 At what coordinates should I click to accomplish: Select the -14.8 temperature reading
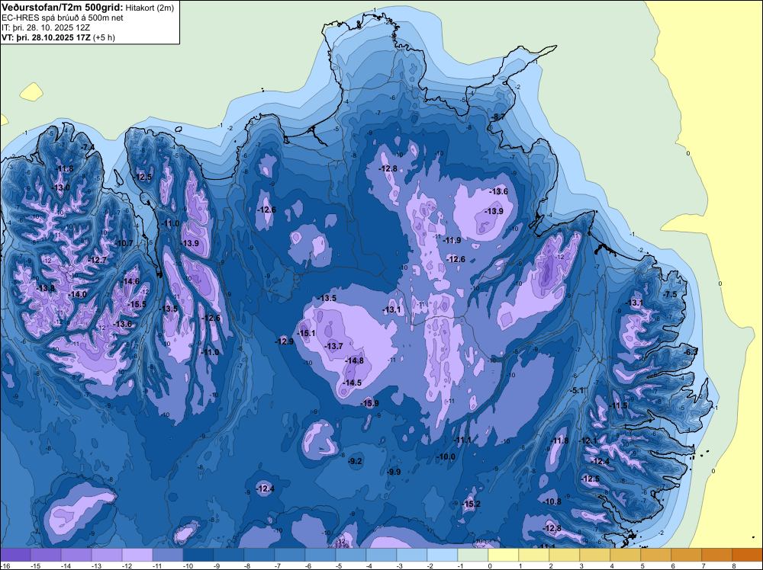pyautogui.click(x=354, y=360)
